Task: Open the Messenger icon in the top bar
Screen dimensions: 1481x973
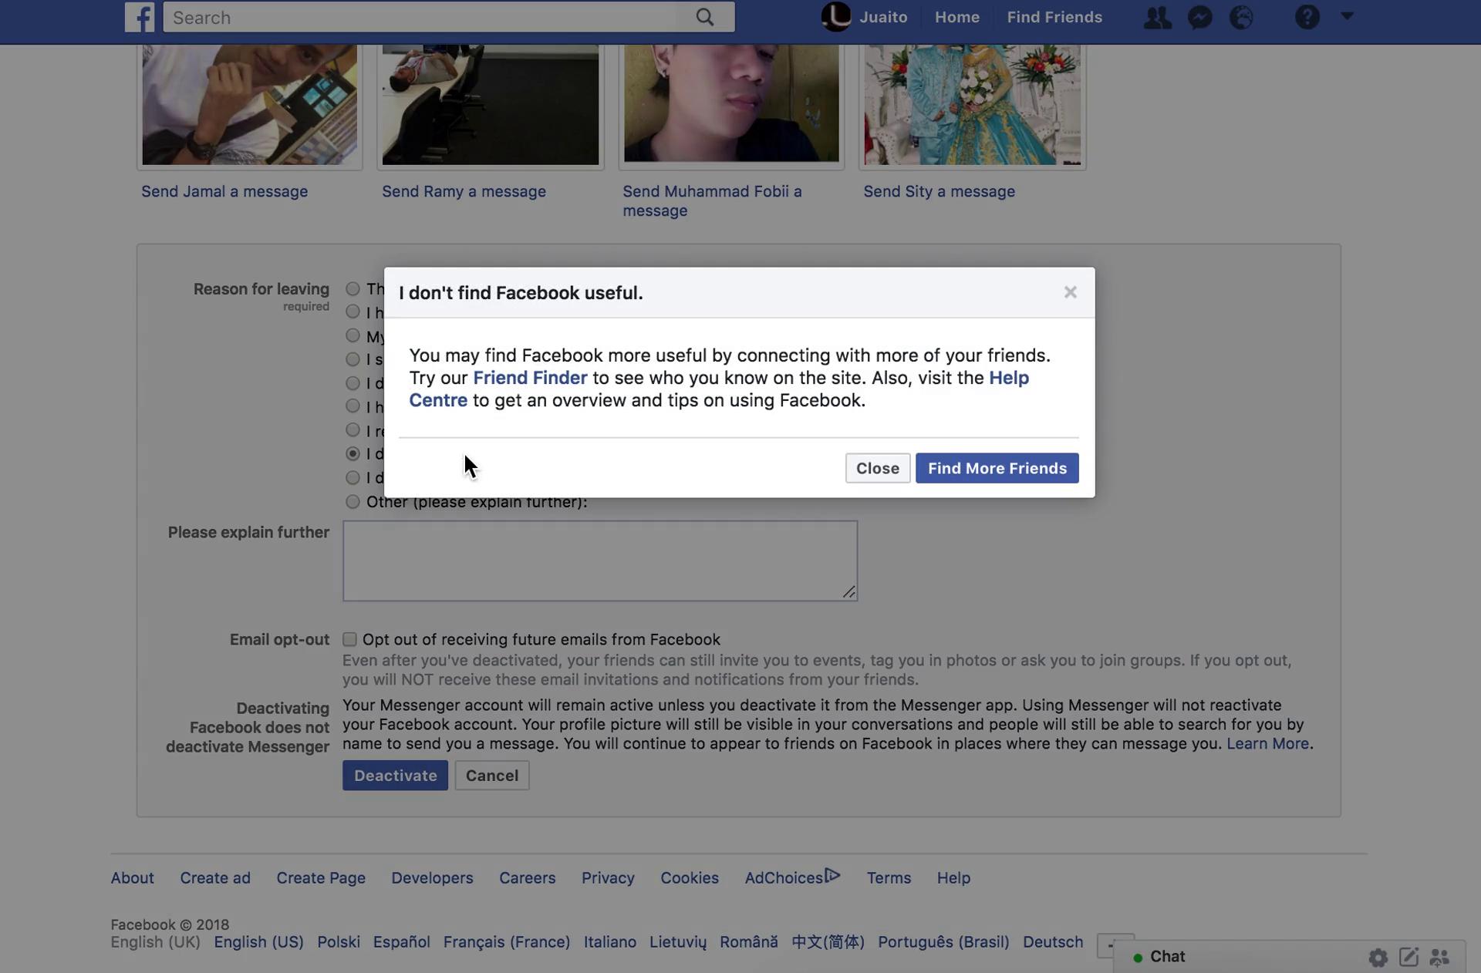Action: click(1200, 17)
